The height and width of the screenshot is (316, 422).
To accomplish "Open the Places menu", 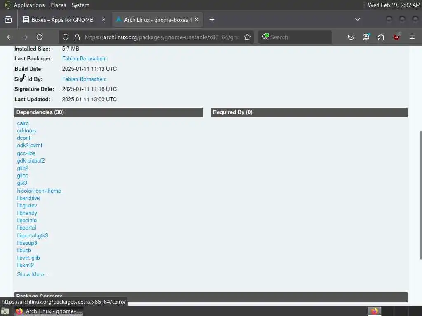I will click(x=58, y=5).
